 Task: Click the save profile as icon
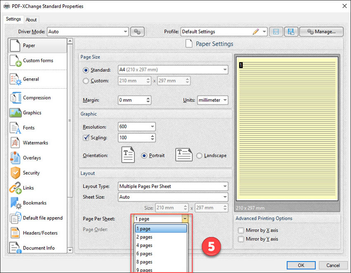point(291,31)
